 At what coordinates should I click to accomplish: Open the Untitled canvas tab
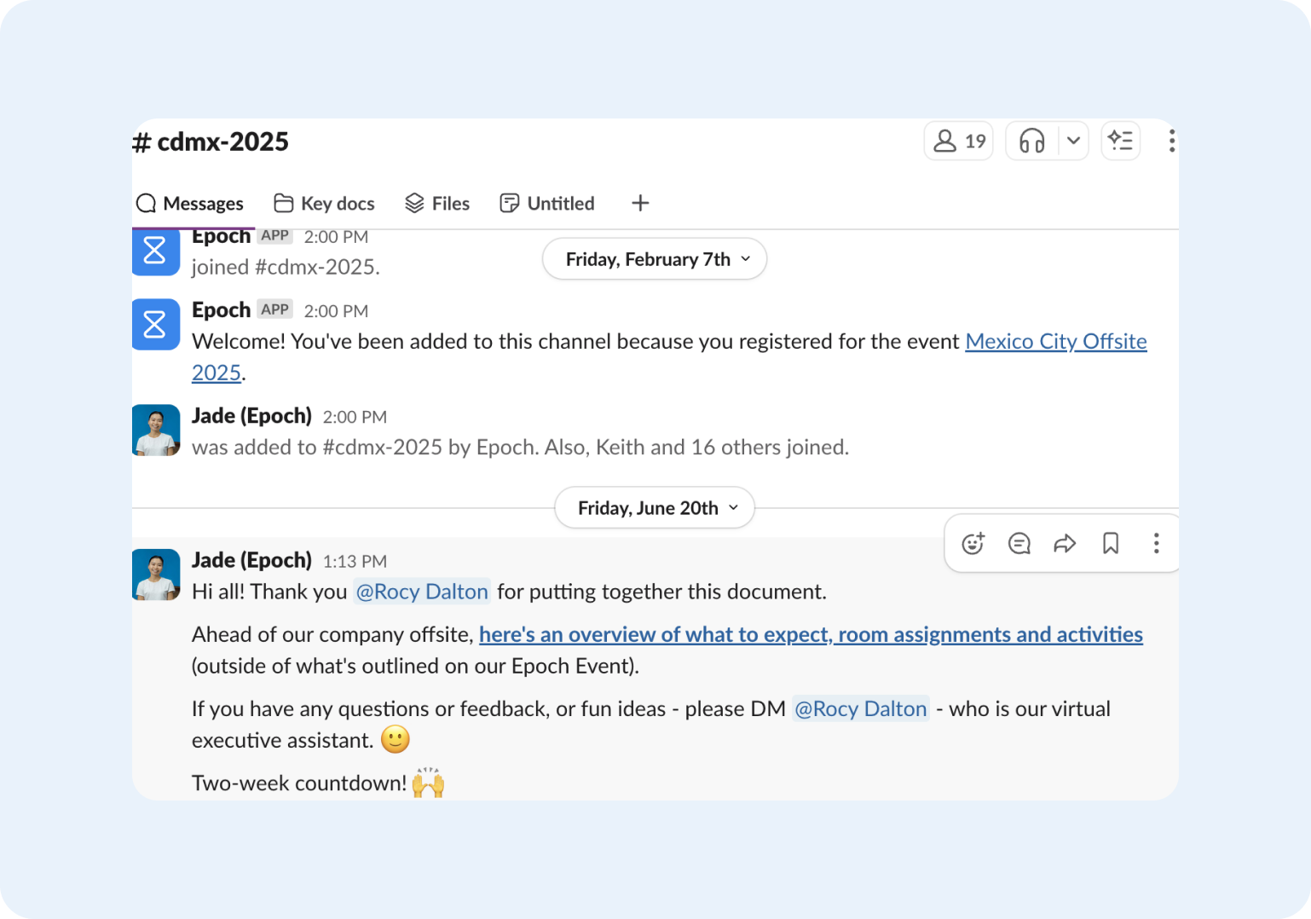coord(547,203)
